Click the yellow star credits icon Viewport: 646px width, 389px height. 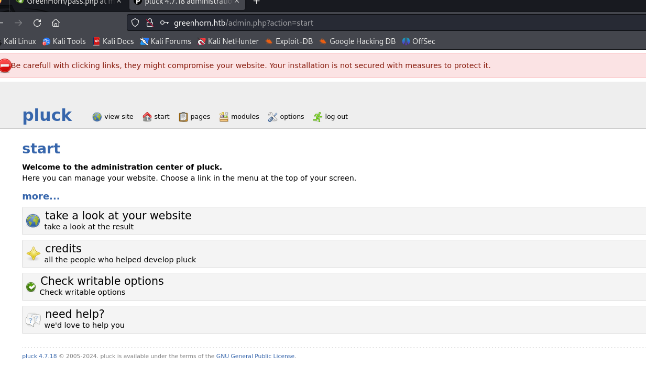[x=33, y=254]
